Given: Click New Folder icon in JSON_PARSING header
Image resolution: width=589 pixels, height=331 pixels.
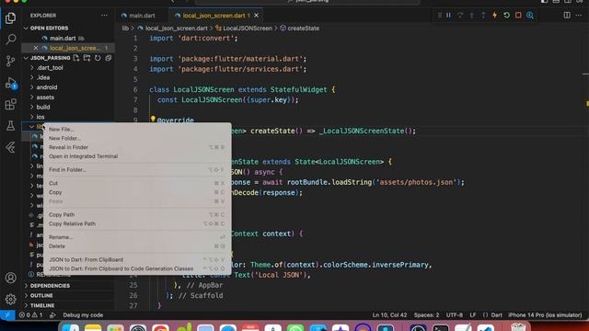Looking at the screenshot, I should point(87,58).
